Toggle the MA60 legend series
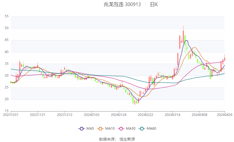The image size is (234, 142). (x=147, y=129)
